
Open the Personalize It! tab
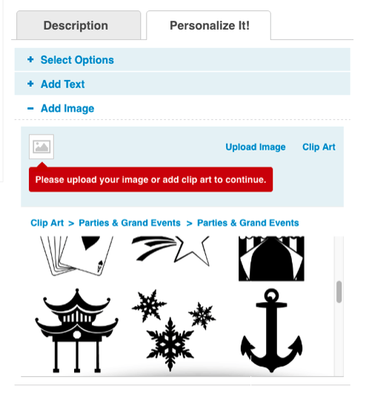(x=209, y=25)
